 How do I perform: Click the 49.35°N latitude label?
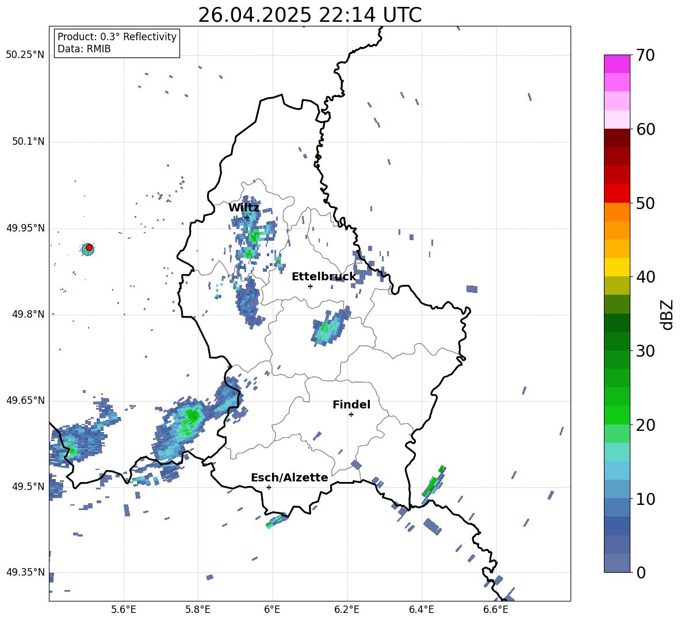pyautogui.click(x=25, y=572)
